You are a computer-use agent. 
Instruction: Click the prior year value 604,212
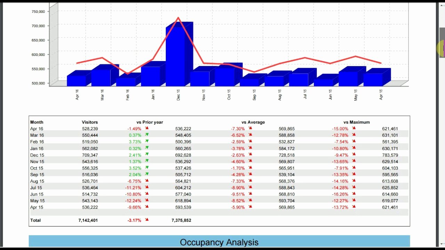[183, 188]
